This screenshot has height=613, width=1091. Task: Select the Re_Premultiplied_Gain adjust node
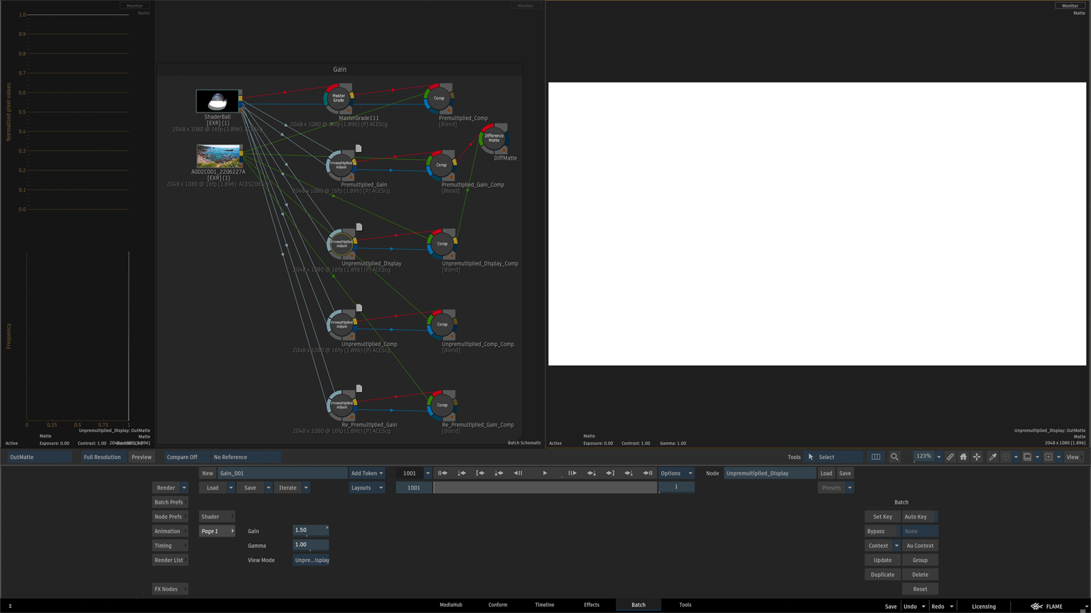click(342, 405)
